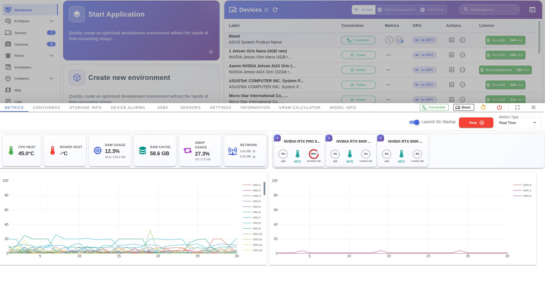Filter devices by Online/Connected status
The width and height of the screenshot is (545, 295).
click(397, 9)
